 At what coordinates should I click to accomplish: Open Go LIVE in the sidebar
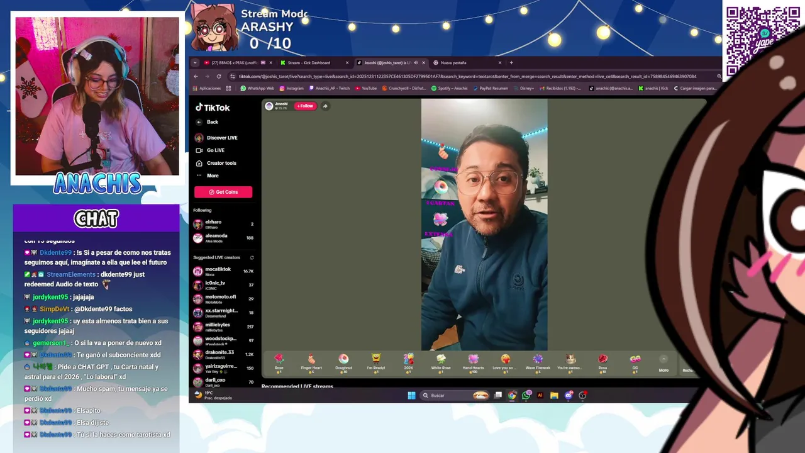[210, 150]
